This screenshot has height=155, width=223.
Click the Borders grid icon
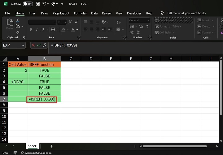(x=53, y=29)
